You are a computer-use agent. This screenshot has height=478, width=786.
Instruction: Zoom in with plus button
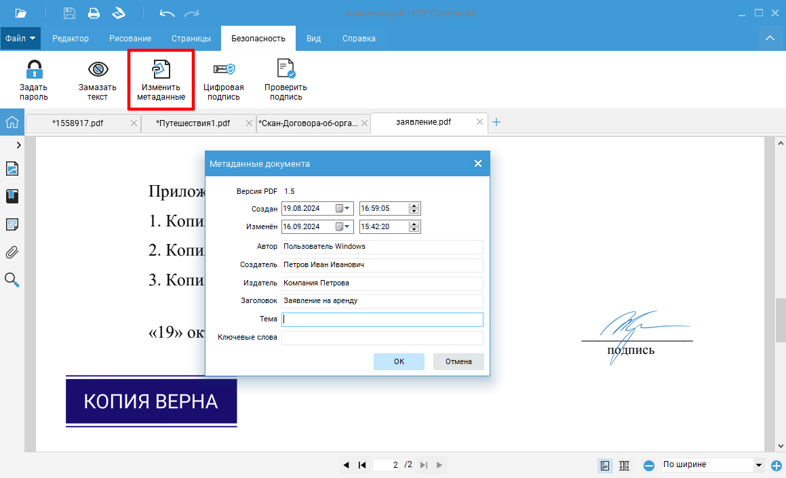pos(777,466)
